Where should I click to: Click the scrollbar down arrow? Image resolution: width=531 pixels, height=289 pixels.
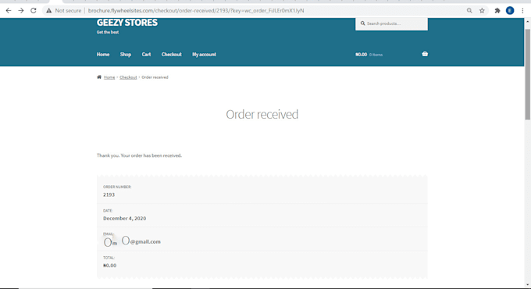(528, 285)
